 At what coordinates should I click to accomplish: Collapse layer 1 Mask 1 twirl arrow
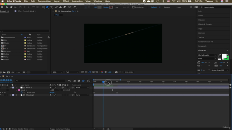pyautogui.click(x=11, y=87)
